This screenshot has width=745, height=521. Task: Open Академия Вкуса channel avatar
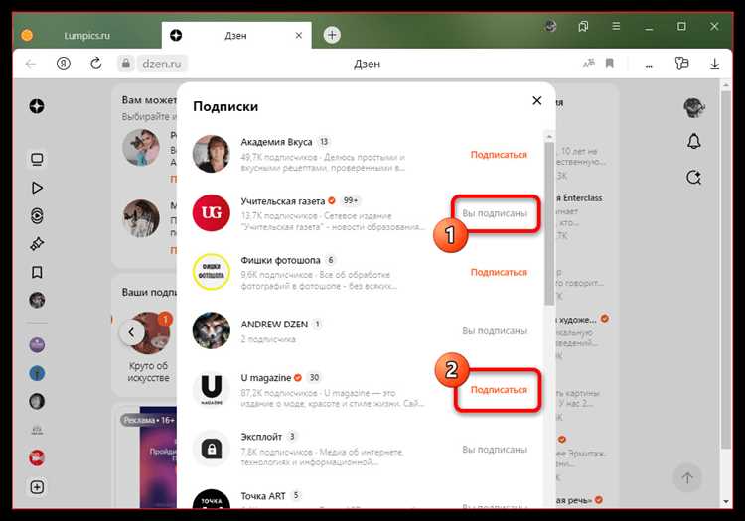pos(211,154)
